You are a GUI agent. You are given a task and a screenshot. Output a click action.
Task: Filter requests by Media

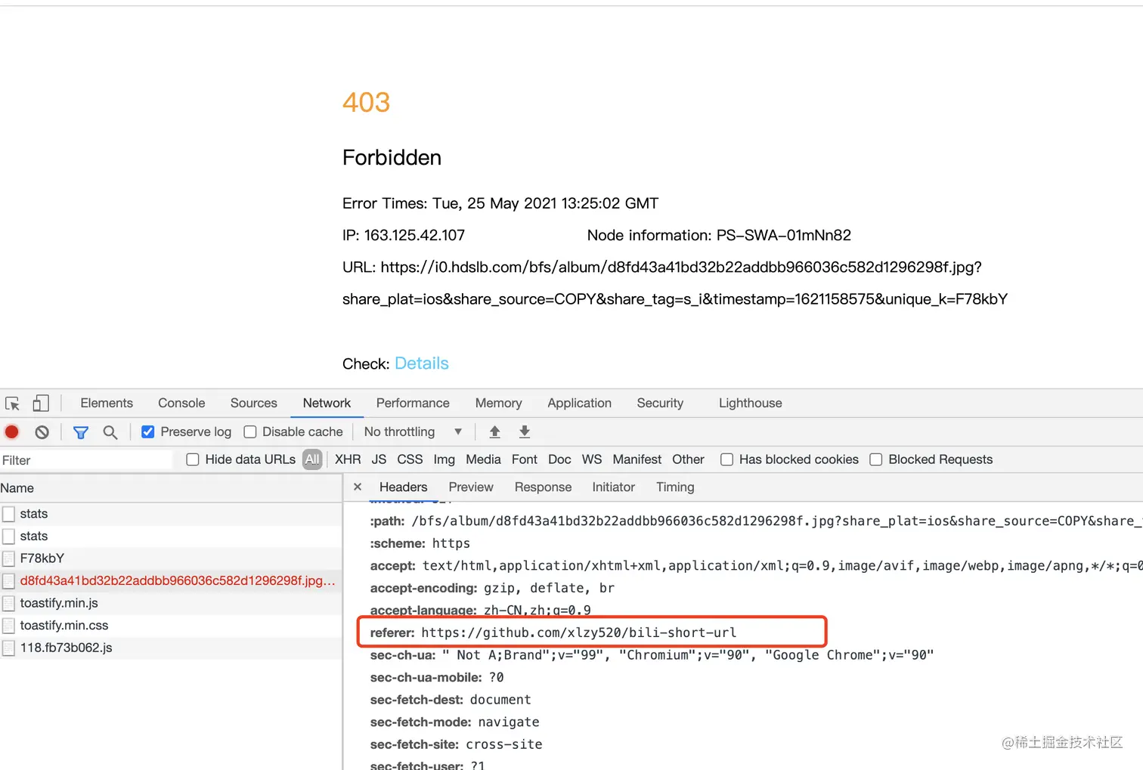point(483,459)
